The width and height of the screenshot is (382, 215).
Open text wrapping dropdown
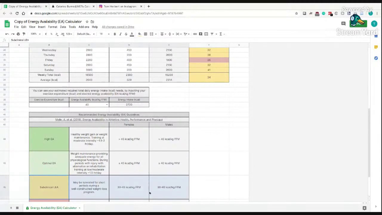click(x=178, y=34)
